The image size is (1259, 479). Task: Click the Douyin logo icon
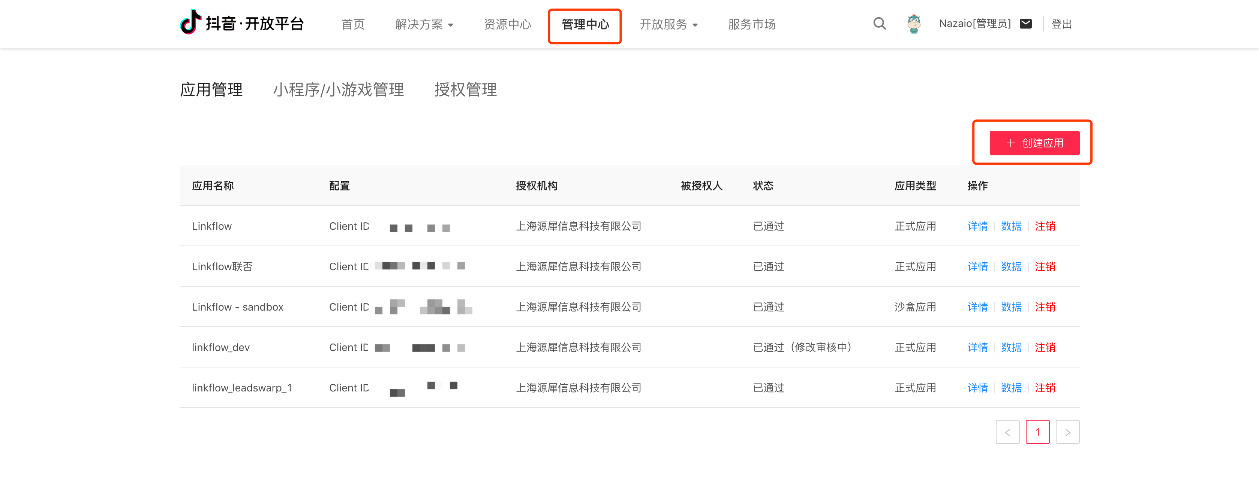(190, 22)
